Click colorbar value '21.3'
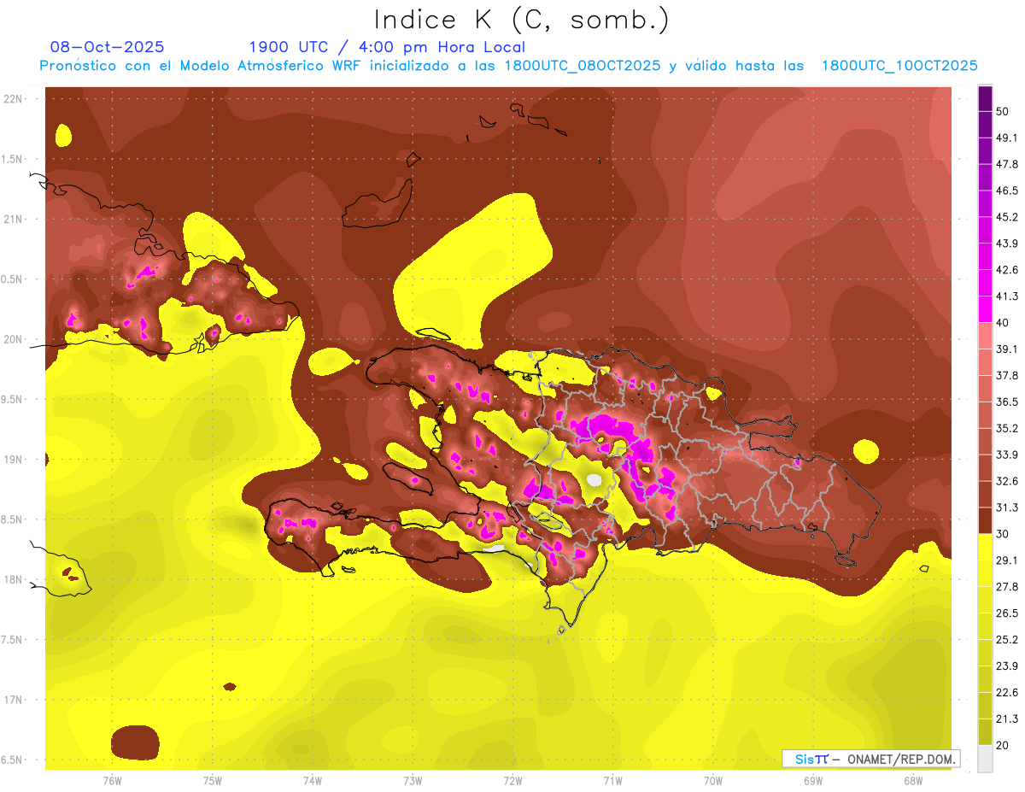Image resolution: width=1025 pixels, height=792 pixels. coord(1008,719)
